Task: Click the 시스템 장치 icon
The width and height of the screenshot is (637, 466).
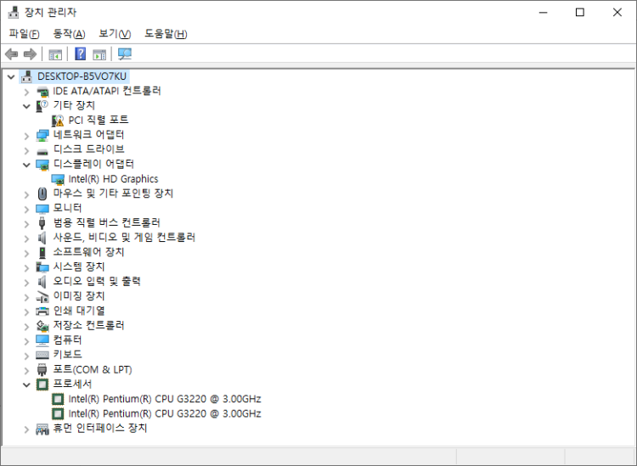Action: (42, 267)
